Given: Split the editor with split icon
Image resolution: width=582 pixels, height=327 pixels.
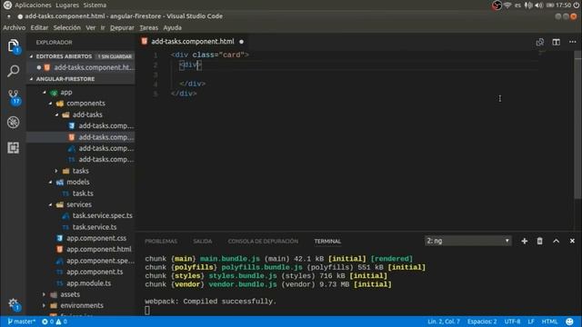Looking at the screenshot, I should point(556,42).
